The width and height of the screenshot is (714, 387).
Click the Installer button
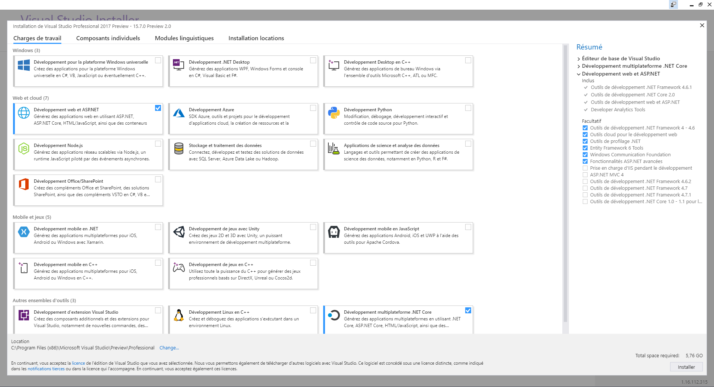coord(686,367)
